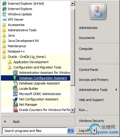Launch XPS Viewer label
The image size is (120, 137).
[x=16, y=19]
